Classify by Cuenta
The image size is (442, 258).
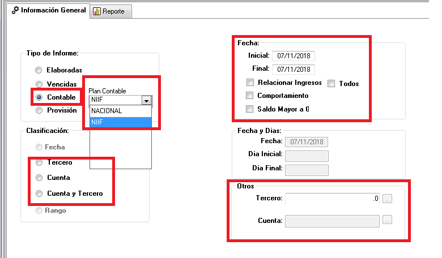pyautogui.click(x=39, y=178)
